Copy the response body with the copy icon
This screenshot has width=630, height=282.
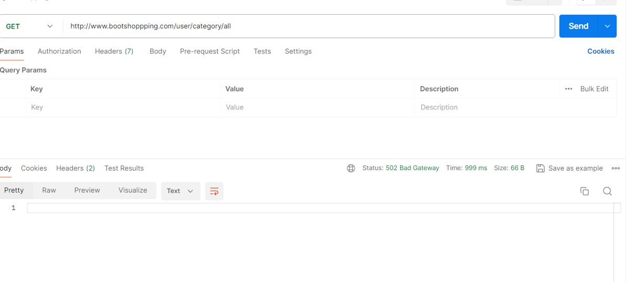pos(584,191)
